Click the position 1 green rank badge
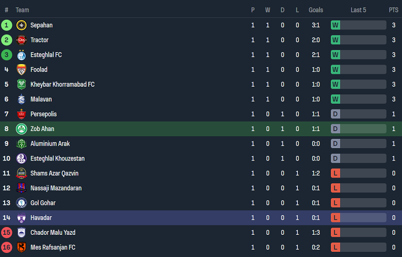The width and height of the screenshot is (402, 257). point(7,25)
